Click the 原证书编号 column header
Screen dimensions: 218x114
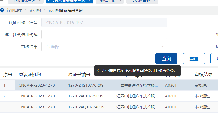tap(79, 75)
